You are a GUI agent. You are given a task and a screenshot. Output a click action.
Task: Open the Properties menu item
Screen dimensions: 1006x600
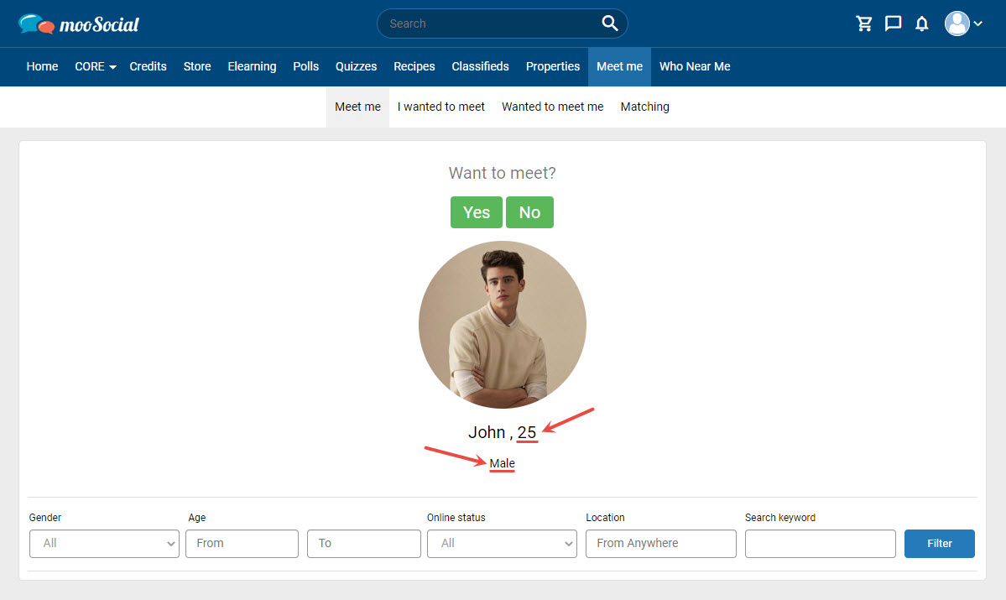pos(553,67)
